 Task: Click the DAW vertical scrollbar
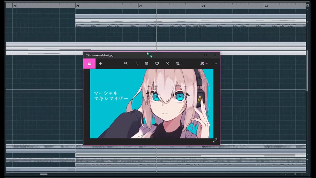pyautogui.click(x=307, y=71)
